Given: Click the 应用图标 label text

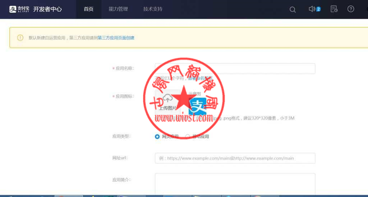Looking at the screenshot, I should 125,96.
